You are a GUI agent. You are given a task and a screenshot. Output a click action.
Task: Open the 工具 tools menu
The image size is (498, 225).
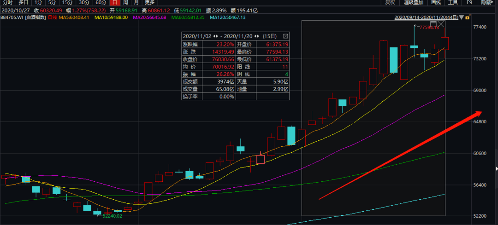[453, 2]
